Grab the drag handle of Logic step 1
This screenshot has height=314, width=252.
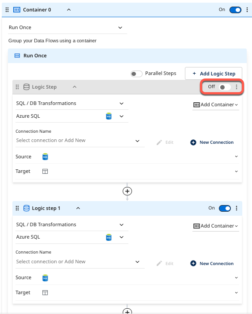coord(17,208)
